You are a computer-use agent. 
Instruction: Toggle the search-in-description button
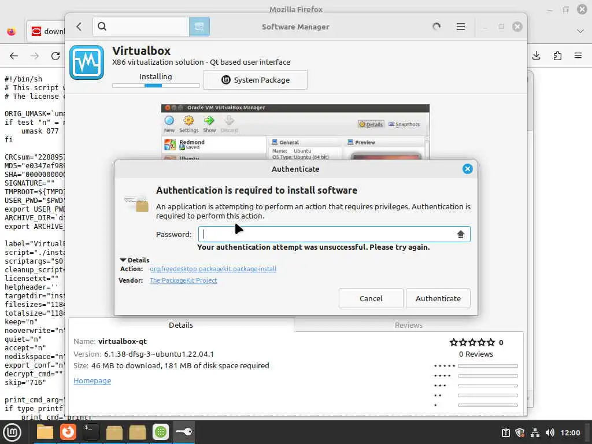[199, 27]
